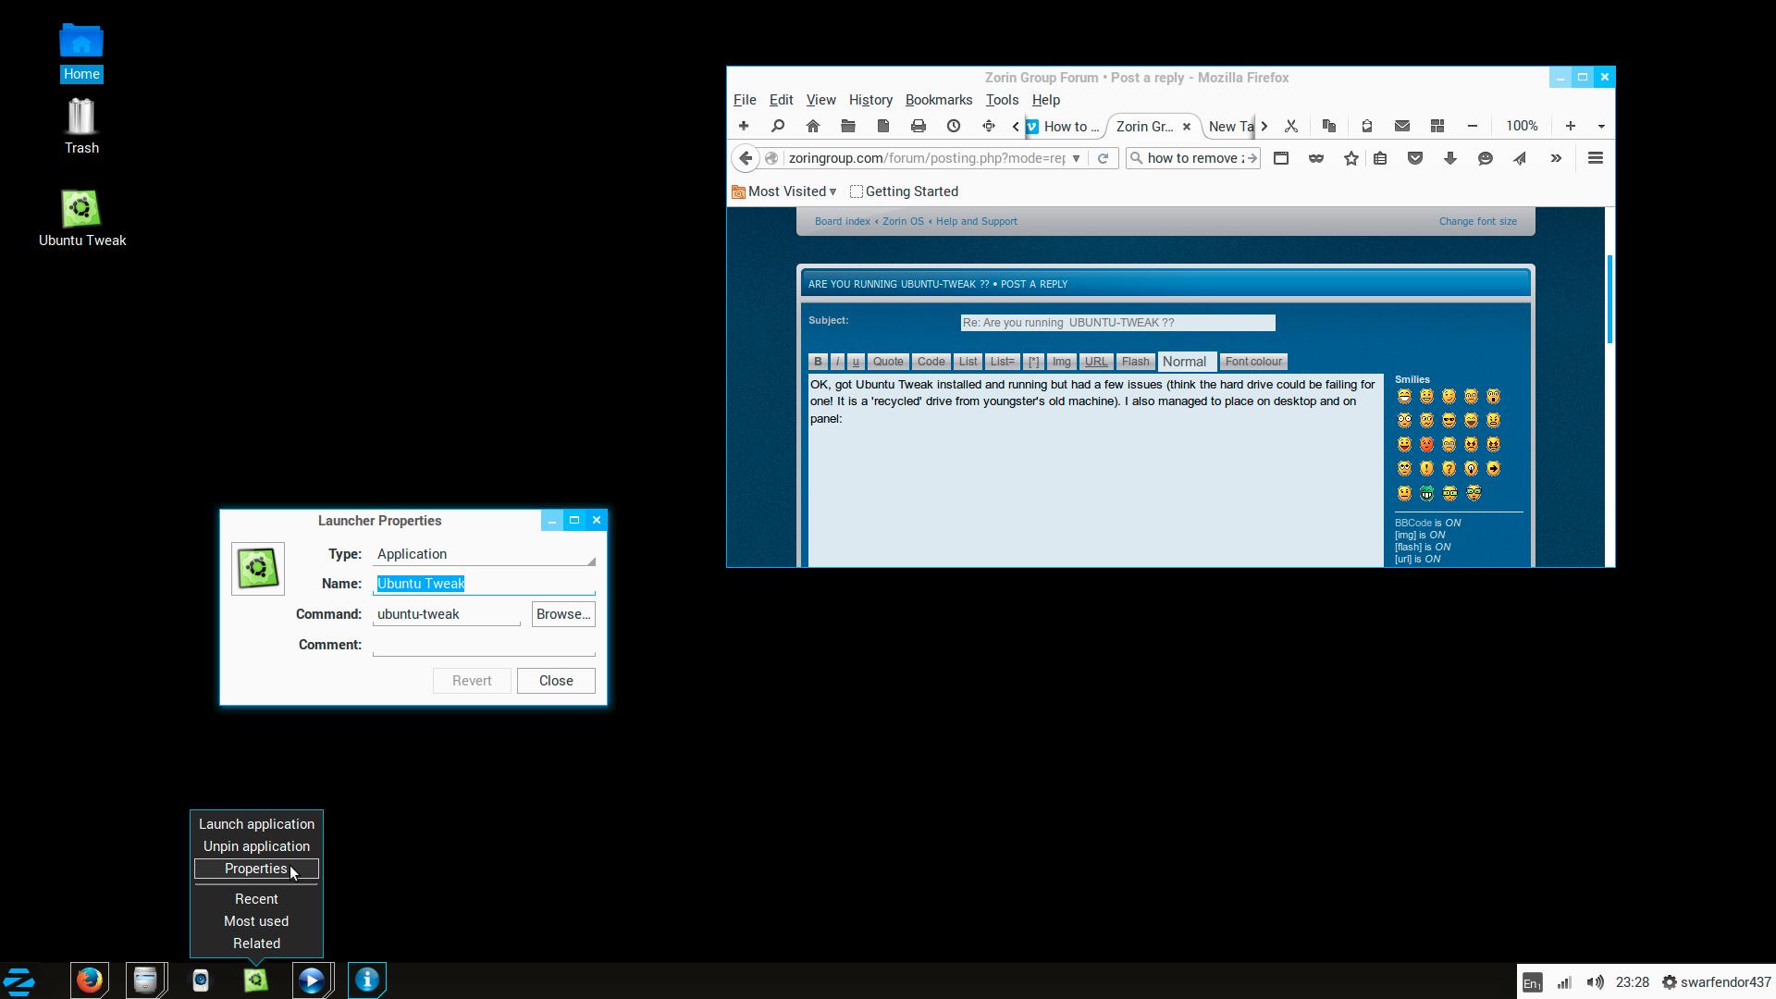Select Unpin application from context menu
Screen dimensions: 1776x999
point(256,846)
